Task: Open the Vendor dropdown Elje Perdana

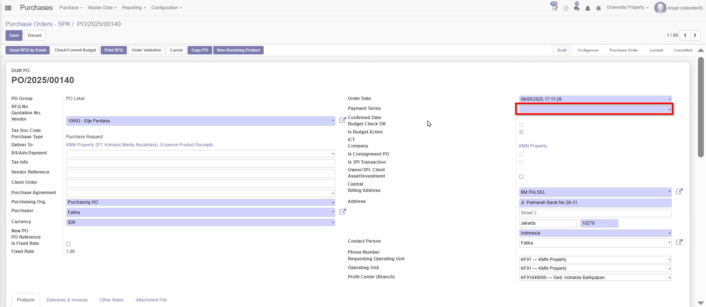Action: pos(201,121)
